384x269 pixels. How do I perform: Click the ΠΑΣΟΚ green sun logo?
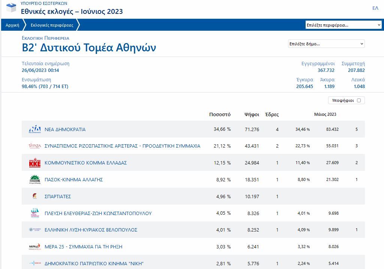click(x=34, y=180)
